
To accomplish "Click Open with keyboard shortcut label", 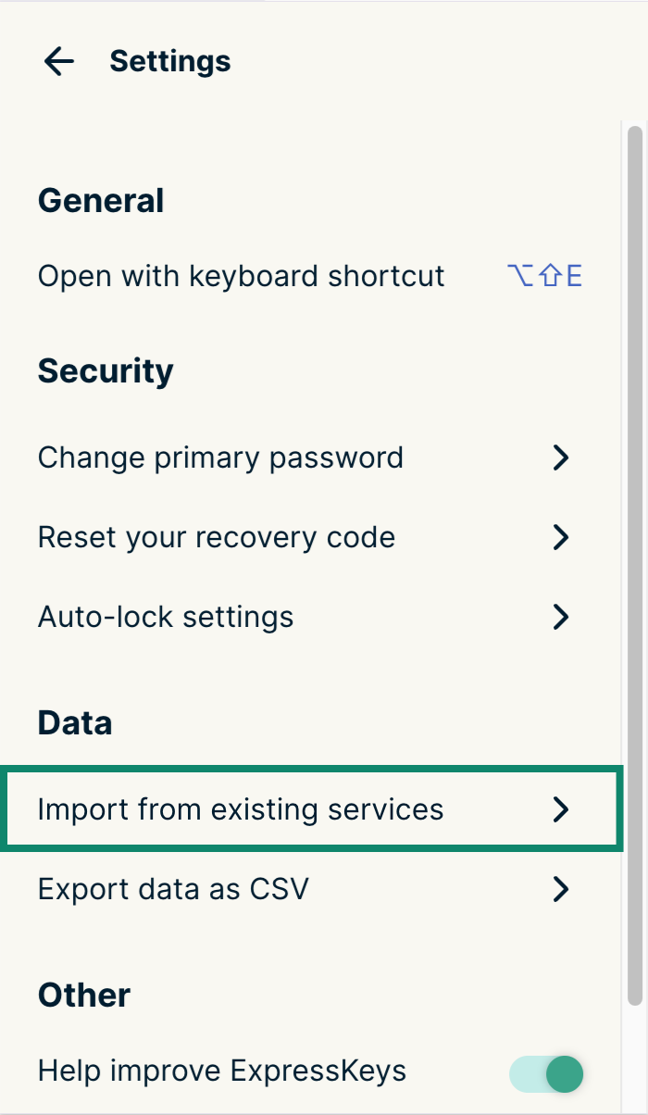I will coord(241,276).
